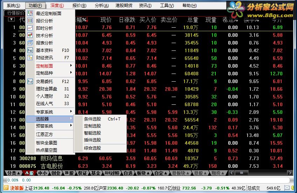Click the 上证 index value 2126.48
The height and width of the screenshot is (193, 297).
pyautogui.click(x=41, y=188)
